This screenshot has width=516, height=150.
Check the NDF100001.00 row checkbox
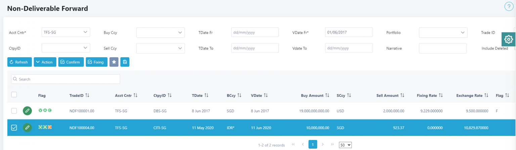coord(14,111)
